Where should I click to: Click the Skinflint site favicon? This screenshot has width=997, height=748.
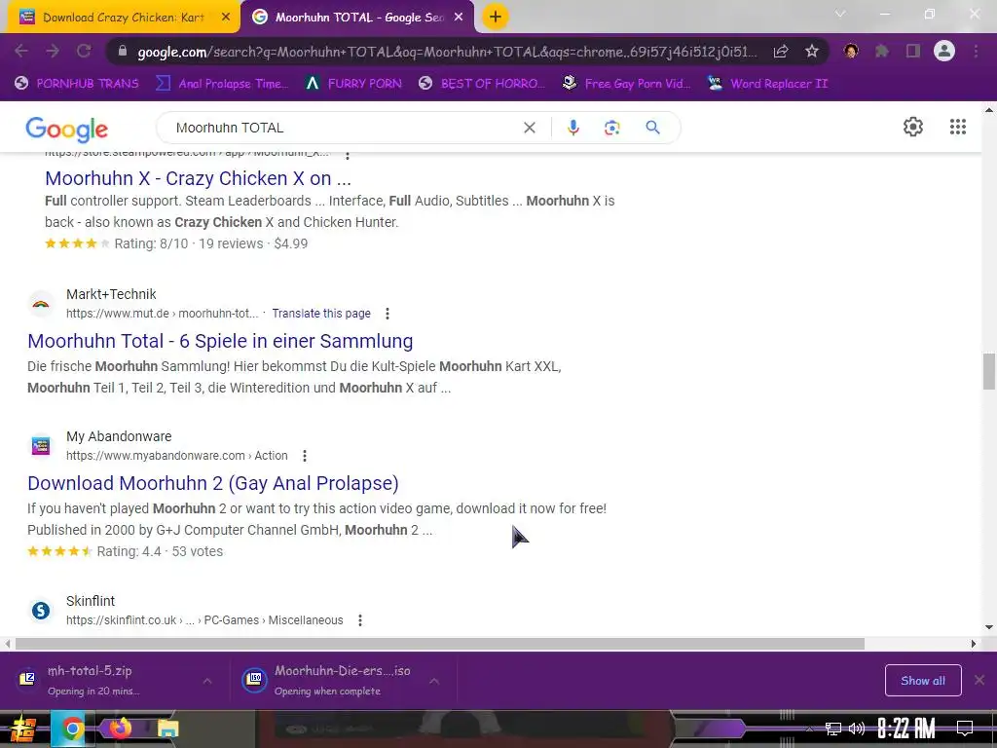click(x=41, y=611)
